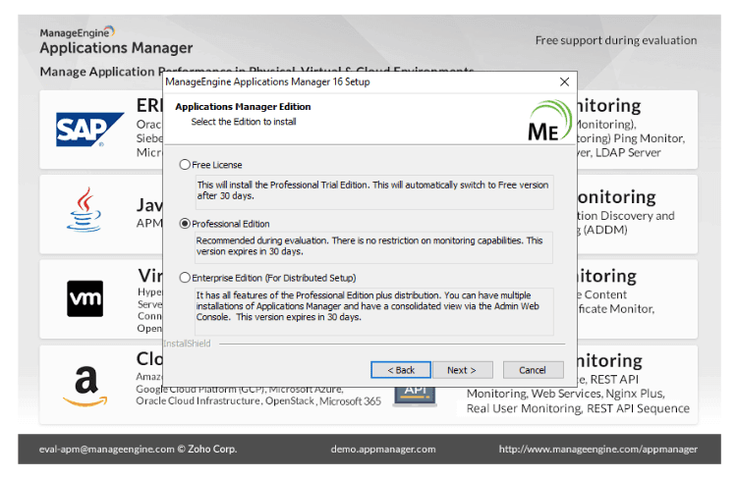Click the VMware vm logo
Image resolution: width=737 pixels, height=479 pixels.
[85, 298]
